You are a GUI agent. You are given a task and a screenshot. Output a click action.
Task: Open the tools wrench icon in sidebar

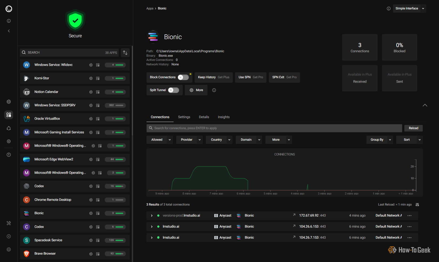9,223
